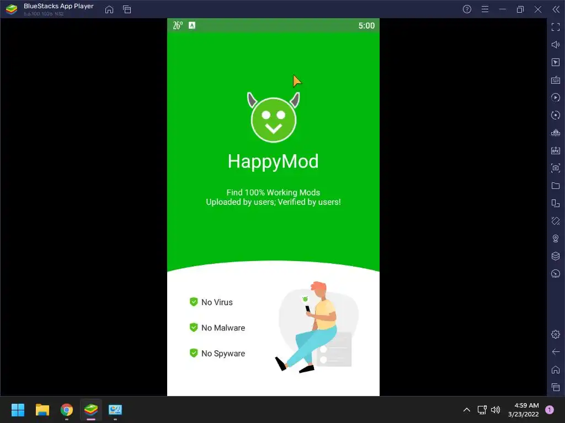Click the BlueStacks taskbar icon

pyautogui.click(x=91, y=410)
